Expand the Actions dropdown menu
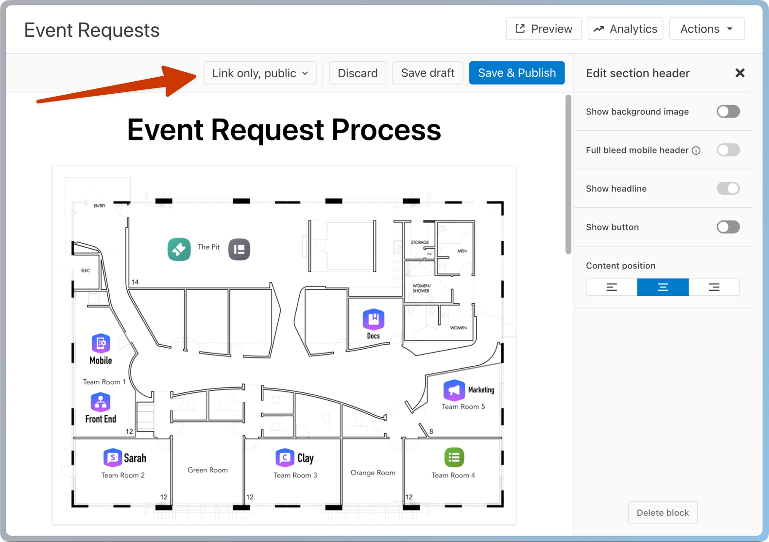Screen dimensions: 769x542 (706, 29)
